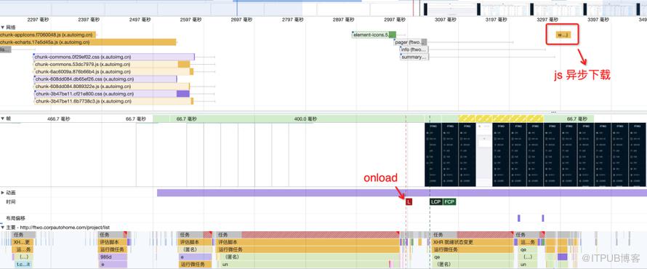This screenshot has width=647, height=269.
Task: Select the LCP timing marker
Action: point(435,202)
